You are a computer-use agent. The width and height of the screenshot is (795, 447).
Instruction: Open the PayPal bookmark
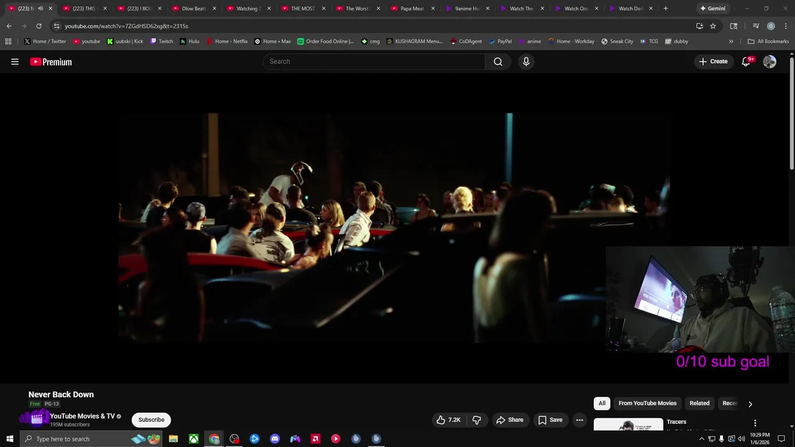[500, 42]
